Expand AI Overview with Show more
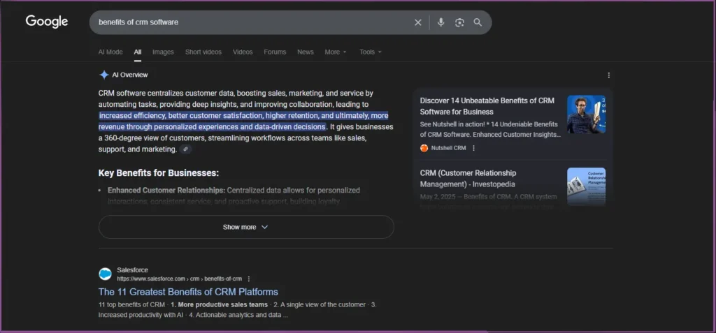Screen dimensions: 716x333 tap(246, 227)
